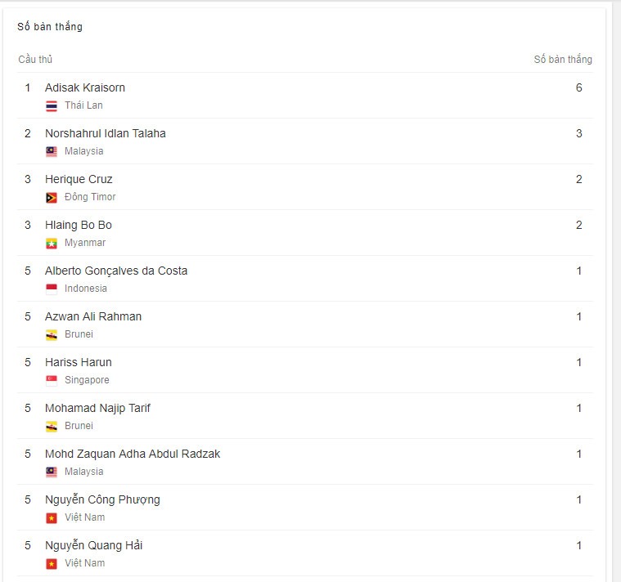The height and width of the screenshot is (582, 621).
Task: Click the Đông Timor flag icon
Action: click(x=52, y=198)
